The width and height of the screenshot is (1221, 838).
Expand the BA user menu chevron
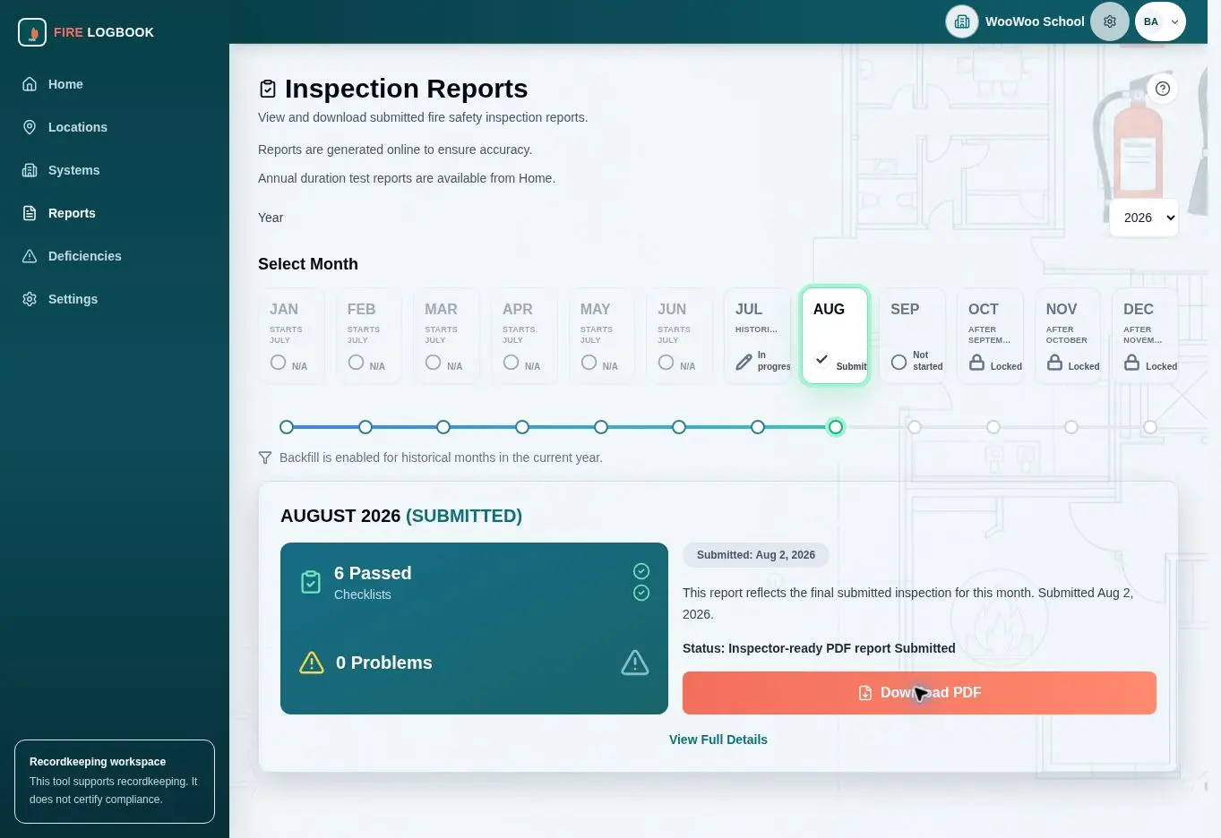[x=1174, y=21]
